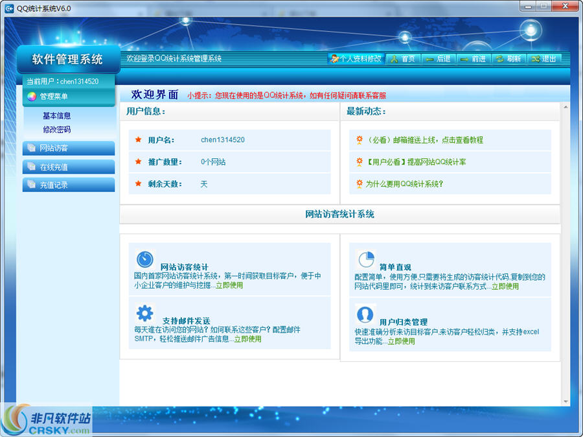Open 基本信息 in the sidebar
Viewport: 583px width, 437px height.
click(x=56, y=116)
